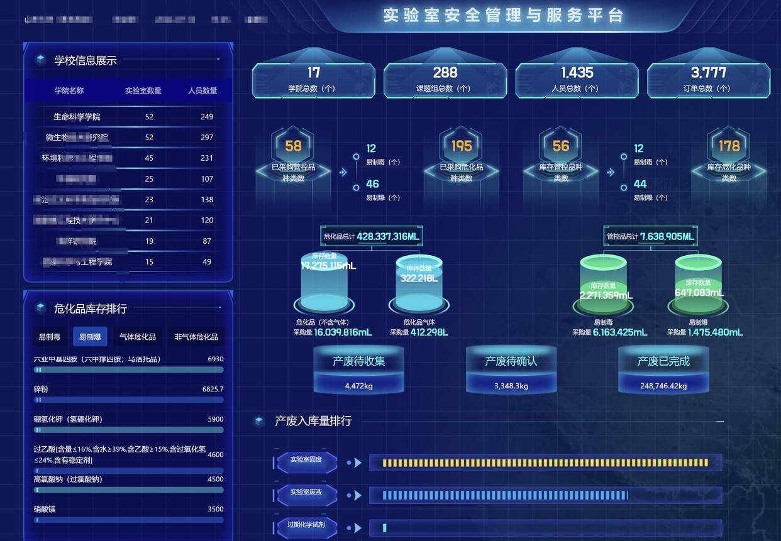Click the 人员数量 value 87
Viewport: 781px width, 541px height.
[x=207, y=241]
